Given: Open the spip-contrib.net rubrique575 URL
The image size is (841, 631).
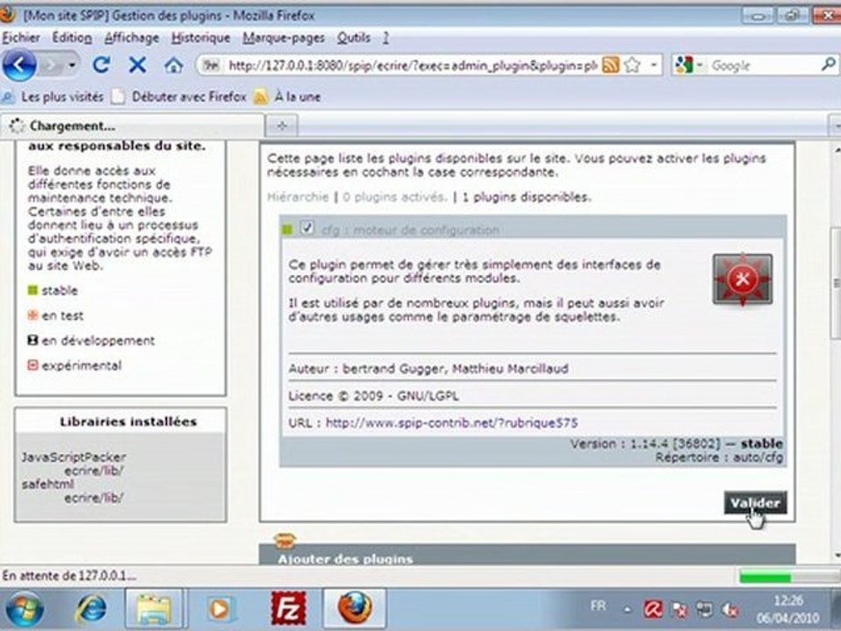Looking at the screenshot, I should (x=452, y=422).
